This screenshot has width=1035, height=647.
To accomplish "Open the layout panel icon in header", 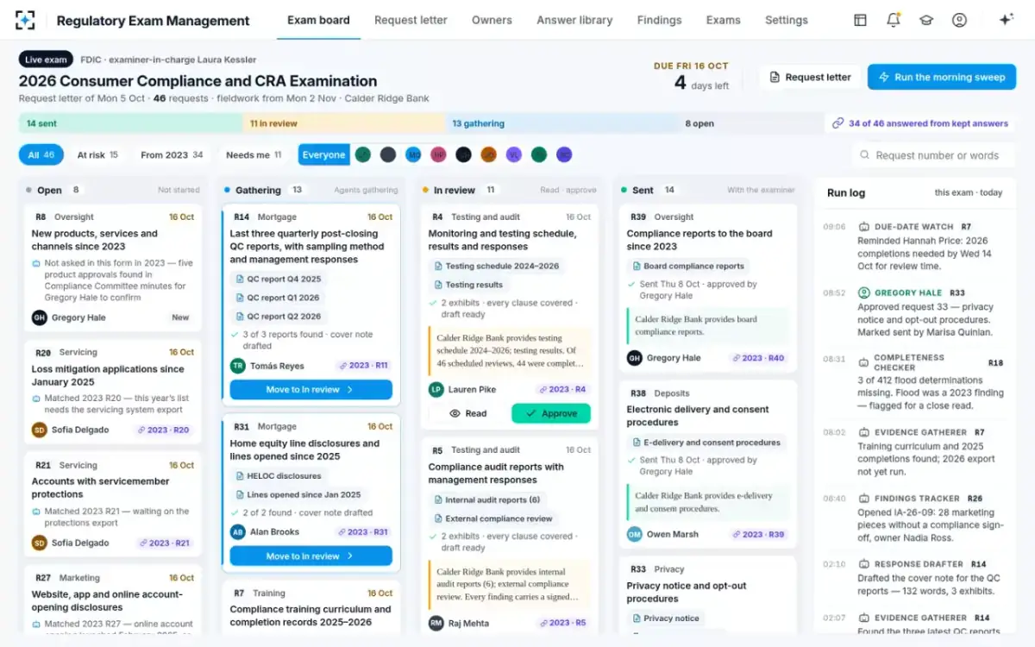I will coord(860,20).
